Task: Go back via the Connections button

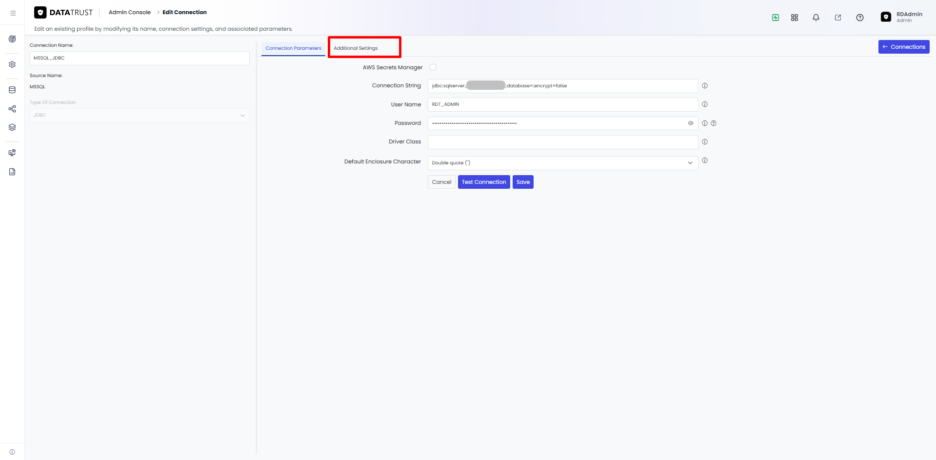Action: (904, 47)
